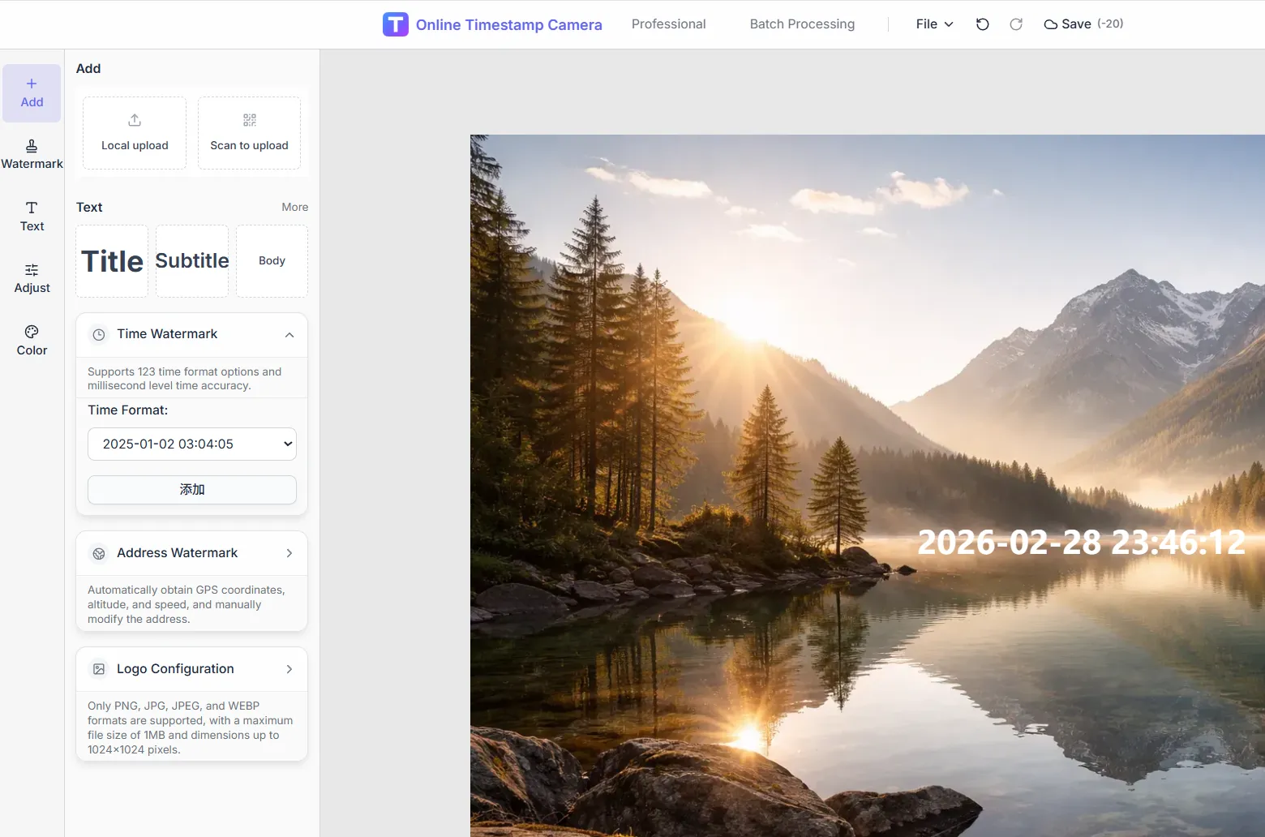The image size is (1265, 837).
Task: Select the Add sidebar tab
Action: tap(32, 92)
